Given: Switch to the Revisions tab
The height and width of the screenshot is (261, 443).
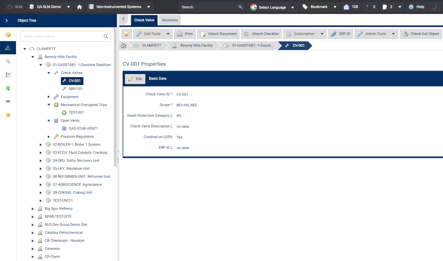Looking at the screenshot, I should coord(170,20).
